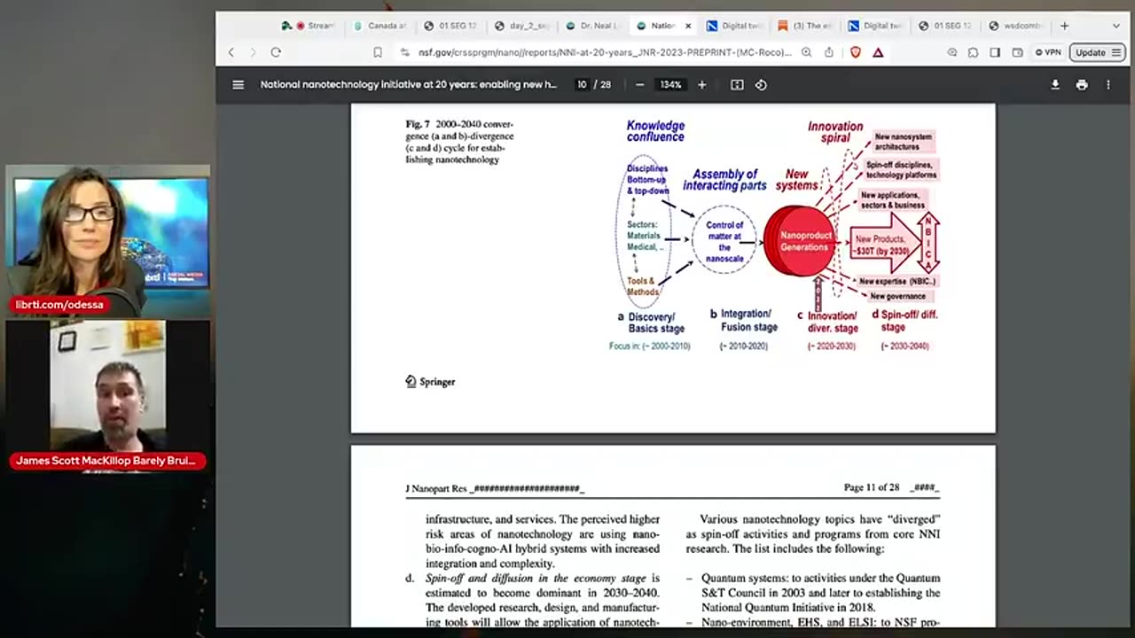Click the 134% zoom level field
Viewport: 1135px width, 638px height.
670,85
